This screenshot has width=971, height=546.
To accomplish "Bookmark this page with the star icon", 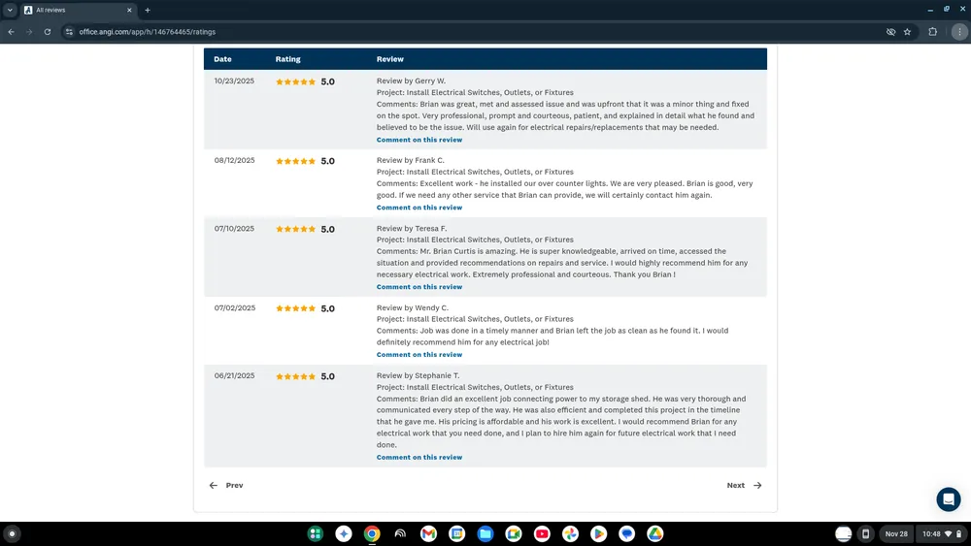I will tap(907, 31).
